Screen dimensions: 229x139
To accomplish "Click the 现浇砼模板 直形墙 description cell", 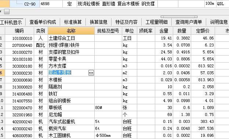I will tap(117, 4).
